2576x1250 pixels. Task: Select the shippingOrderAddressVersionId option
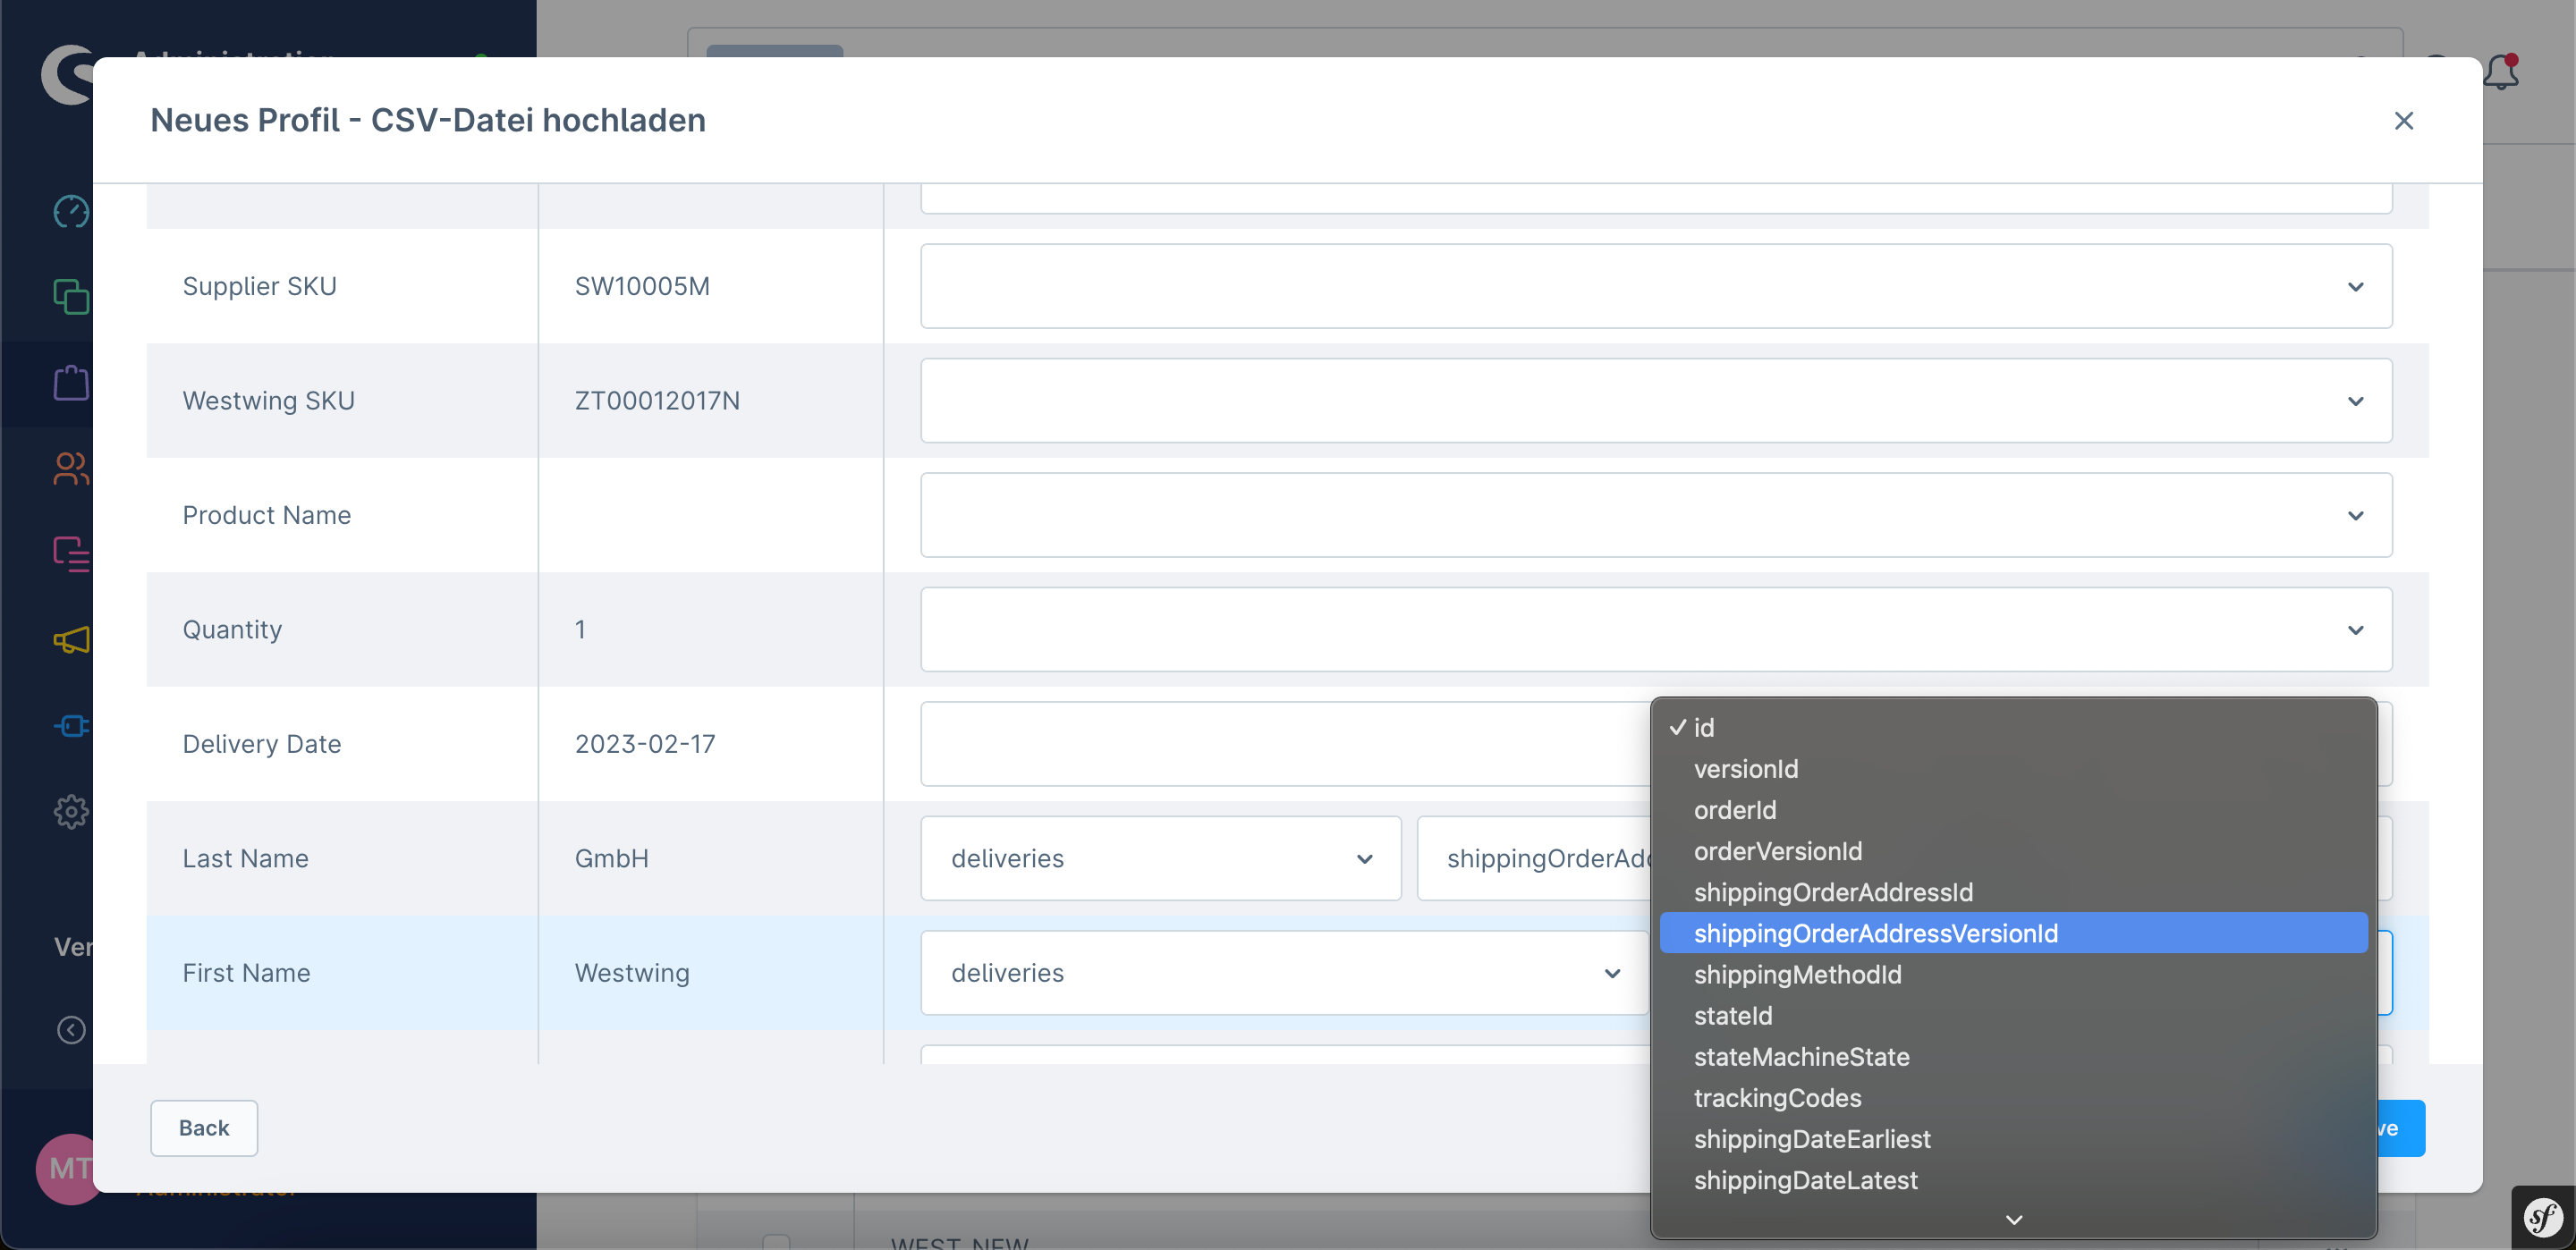[x=2013, y=933]
